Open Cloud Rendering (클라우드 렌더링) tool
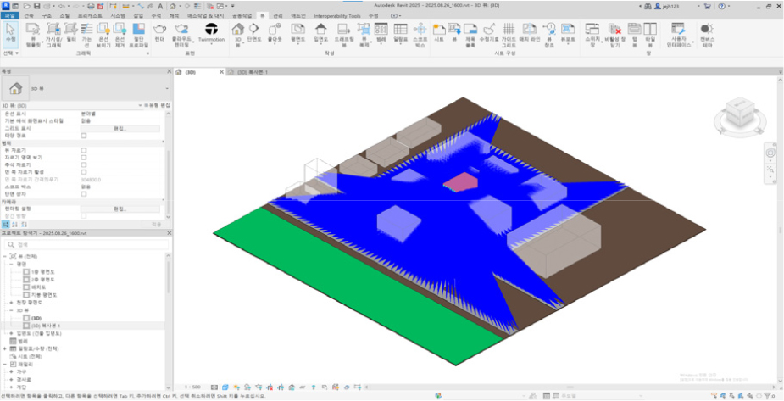The width and height of the screenshot is (784, 401). click(181, 35)
